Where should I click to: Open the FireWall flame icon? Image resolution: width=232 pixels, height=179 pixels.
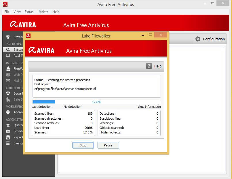click(8, 69)
